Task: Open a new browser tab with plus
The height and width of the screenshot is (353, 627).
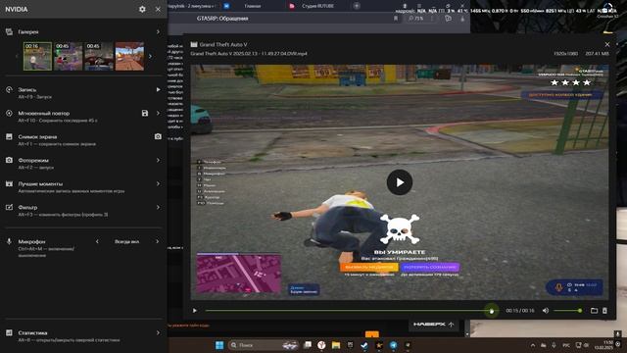Action: point(357,6)
